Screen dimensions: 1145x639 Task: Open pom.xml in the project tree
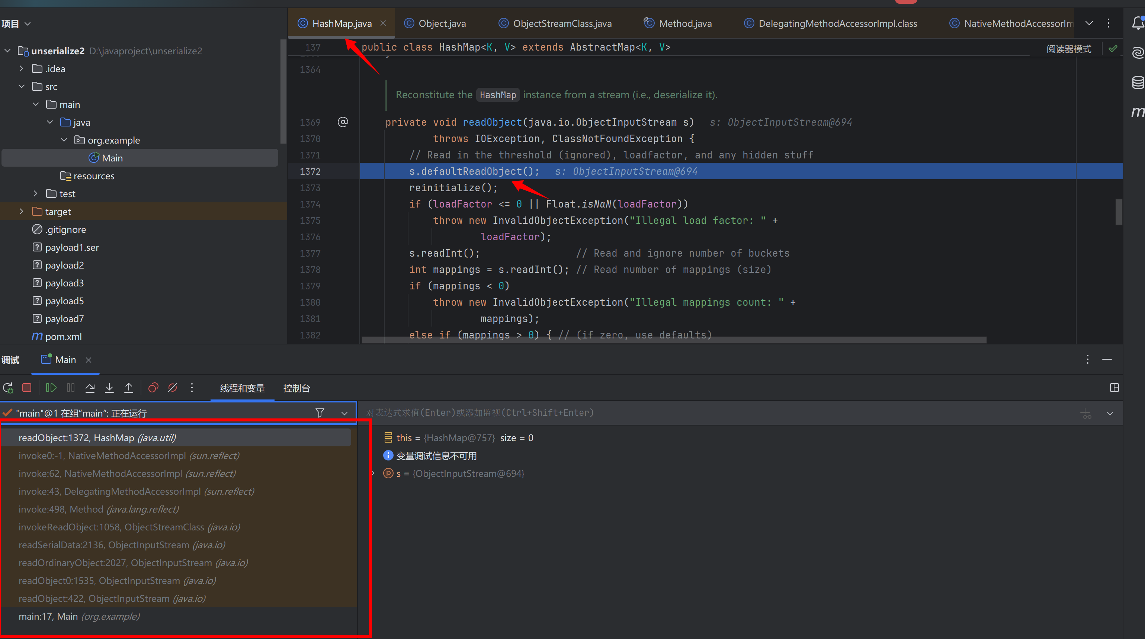(63, 336)
